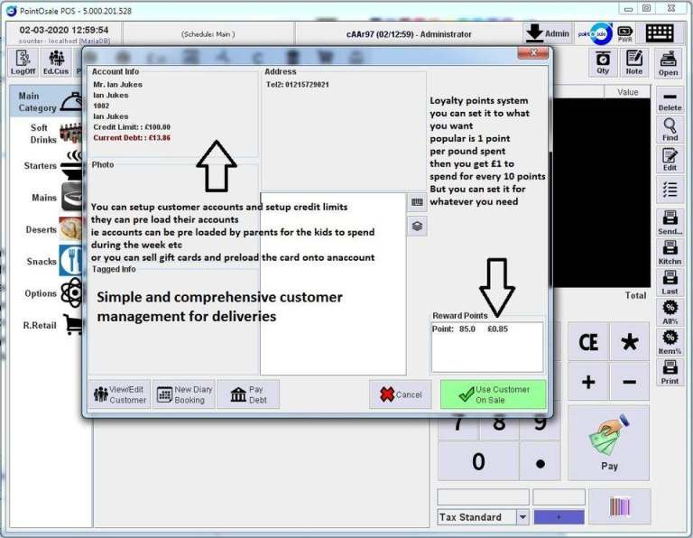Viewport: 693px width, 538px height.
Task: Click the barcode scanner icon
Action: coord(619,506)
